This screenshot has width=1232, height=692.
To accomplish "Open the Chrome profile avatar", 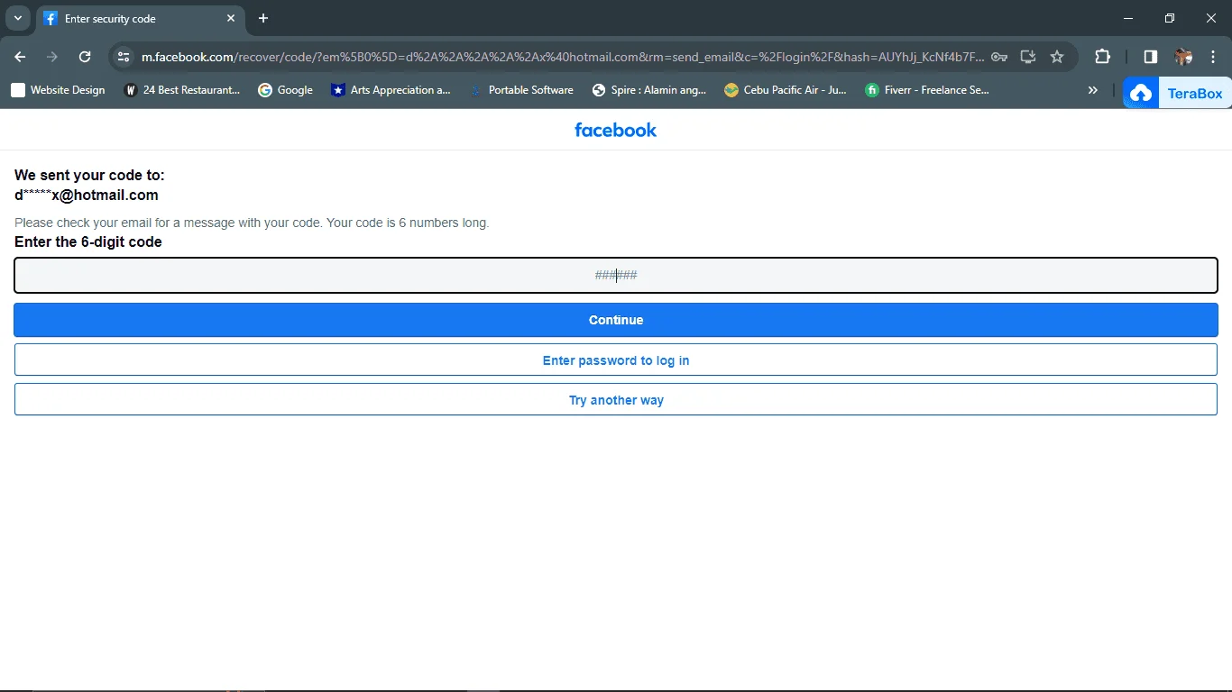I will [1183, 57].
